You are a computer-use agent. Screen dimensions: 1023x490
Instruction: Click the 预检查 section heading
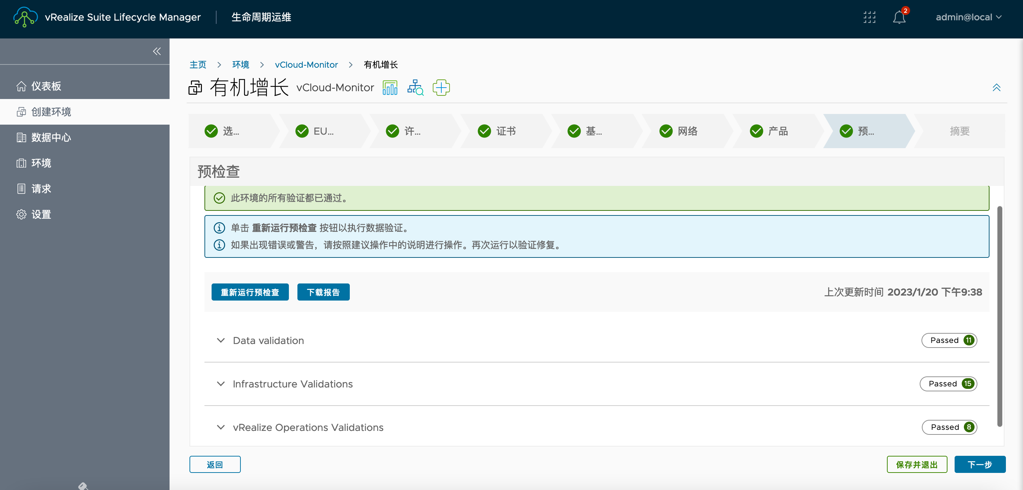click(218, 172)
